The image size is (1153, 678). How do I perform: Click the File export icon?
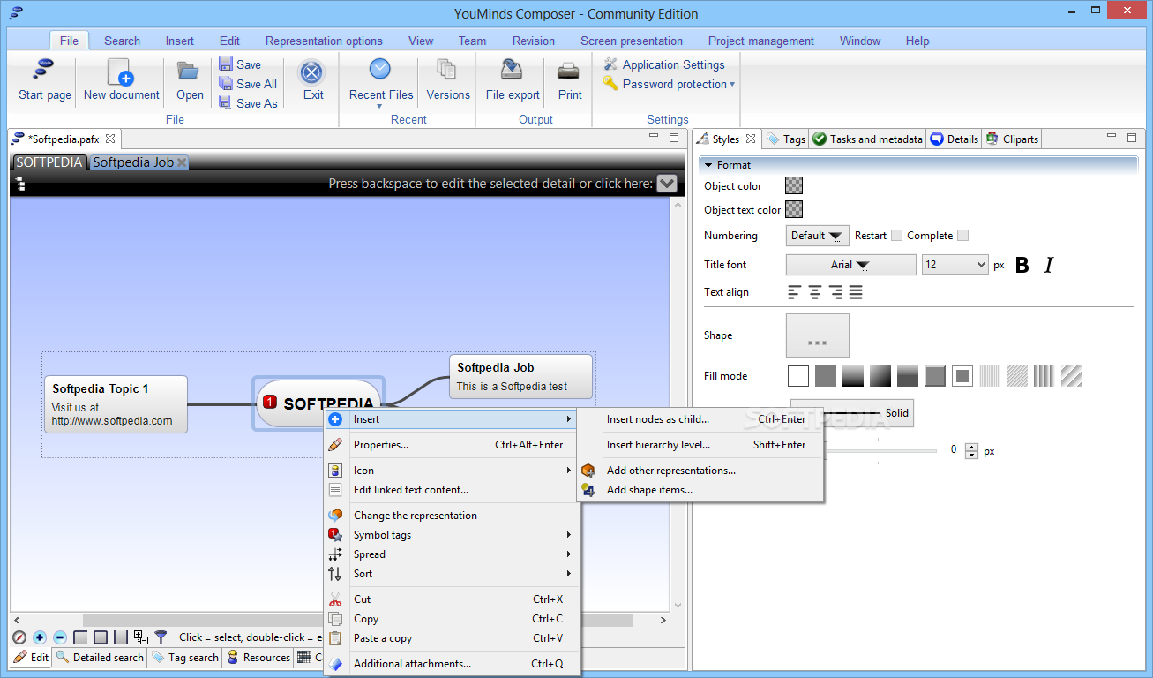pyautogui.click(x=512, y=71)
